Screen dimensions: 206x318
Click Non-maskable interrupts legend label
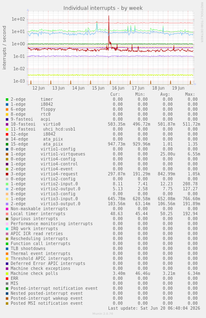click(x=39, y=209)
